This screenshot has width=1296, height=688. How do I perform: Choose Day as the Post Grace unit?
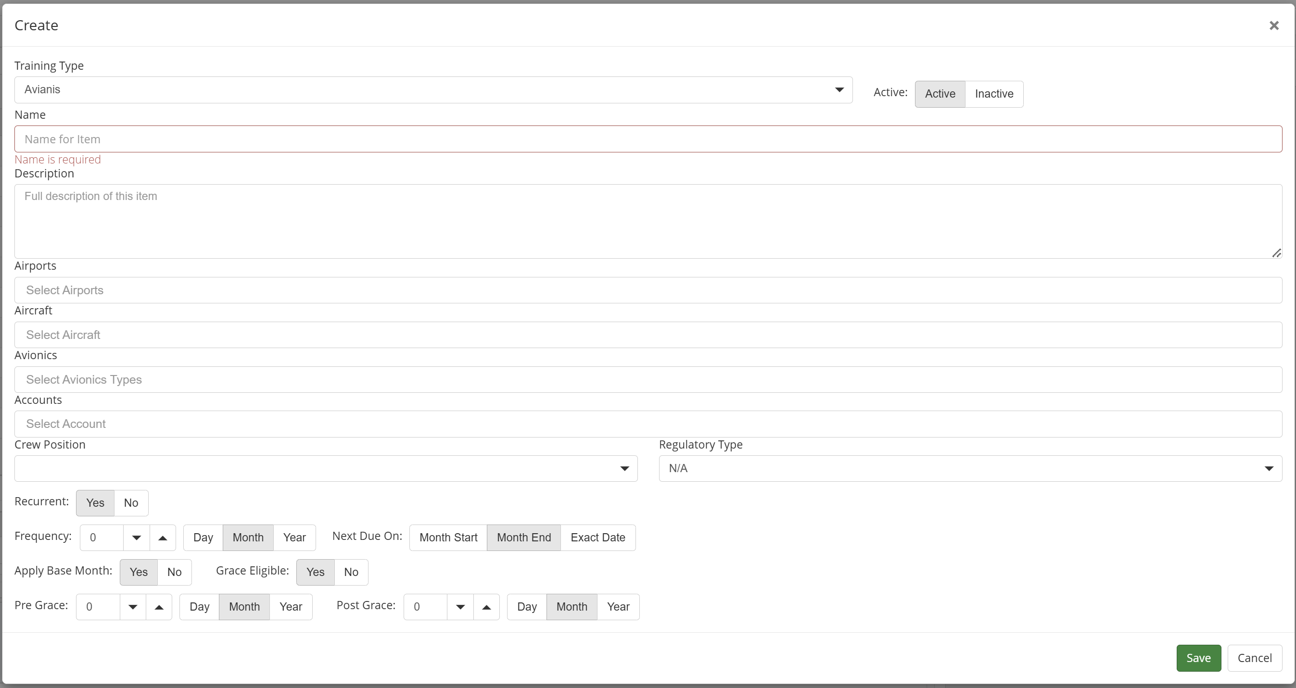(527, 607)
